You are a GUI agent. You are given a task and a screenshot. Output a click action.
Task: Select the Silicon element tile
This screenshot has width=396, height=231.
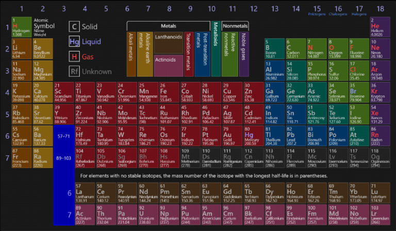click(296, 71)
